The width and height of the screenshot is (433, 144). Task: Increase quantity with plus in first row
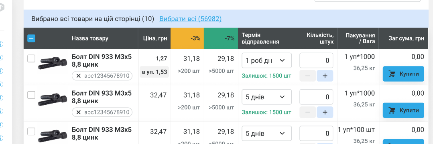tap(325, 76)
